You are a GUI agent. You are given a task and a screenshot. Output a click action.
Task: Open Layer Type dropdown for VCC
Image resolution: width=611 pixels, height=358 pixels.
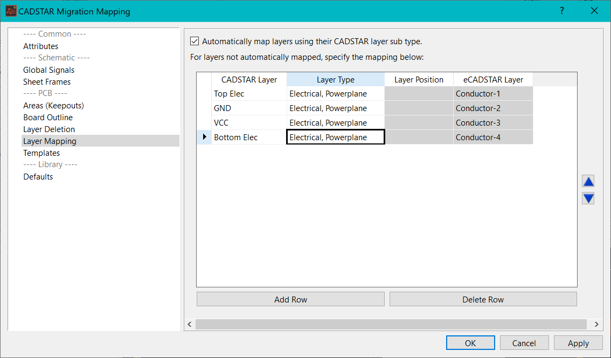336,122
